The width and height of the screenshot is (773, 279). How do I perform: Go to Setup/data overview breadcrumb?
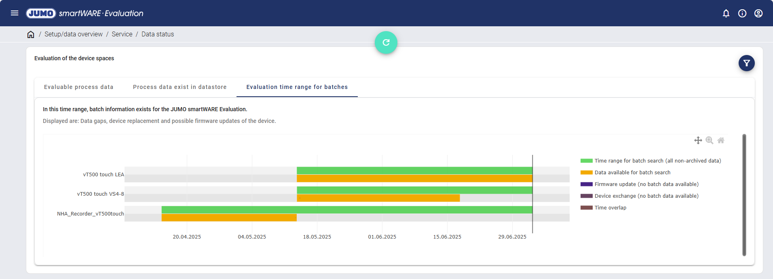(x=73, y=34)
